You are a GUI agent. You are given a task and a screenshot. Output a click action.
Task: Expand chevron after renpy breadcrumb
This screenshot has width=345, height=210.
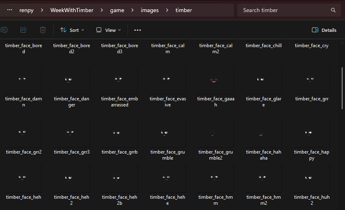(x=42, y=10)
